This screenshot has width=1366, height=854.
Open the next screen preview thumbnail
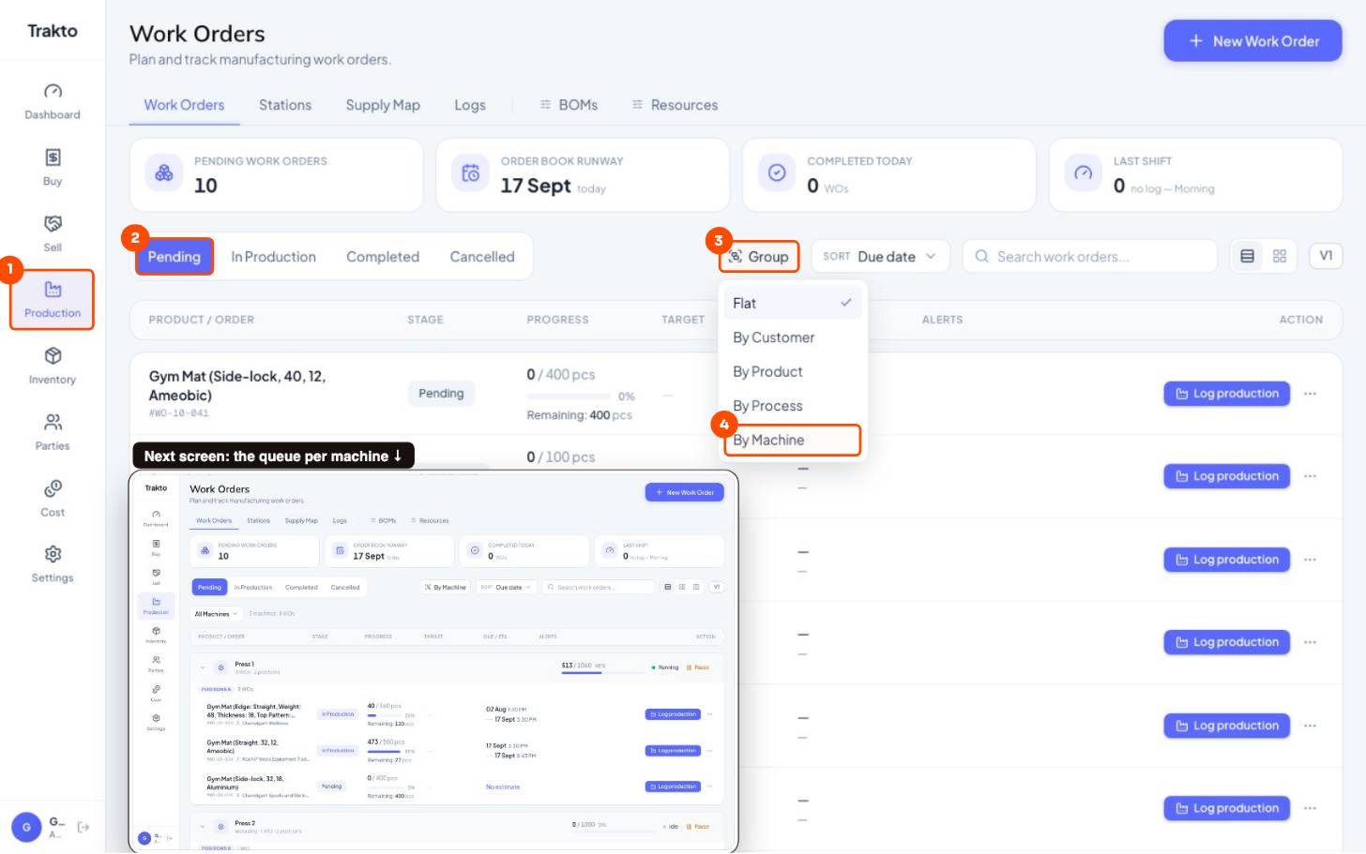(x=433, y=662)
